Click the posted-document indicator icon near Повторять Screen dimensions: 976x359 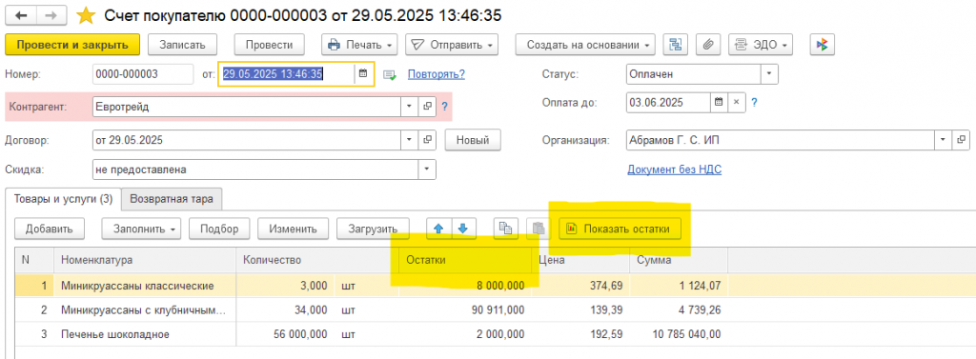click(390, 74)
